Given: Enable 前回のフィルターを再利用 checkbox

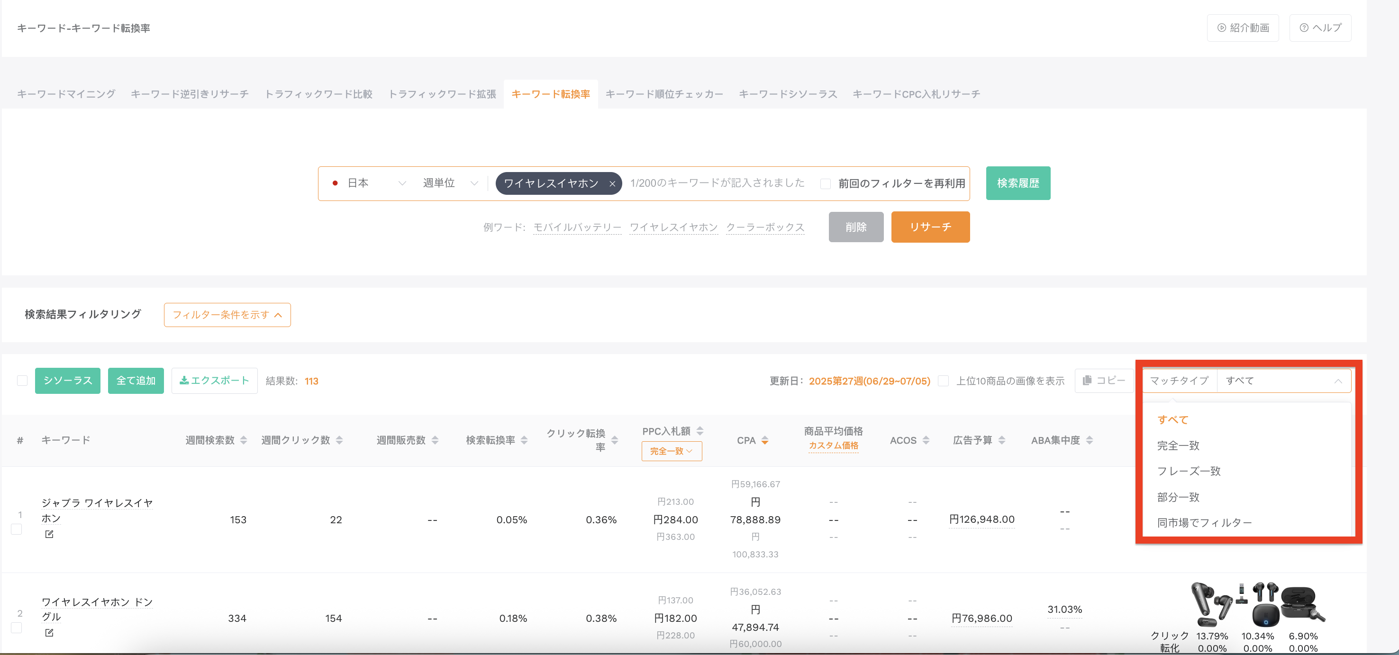Looking at the screenshot, I should [x=826, y=183].
